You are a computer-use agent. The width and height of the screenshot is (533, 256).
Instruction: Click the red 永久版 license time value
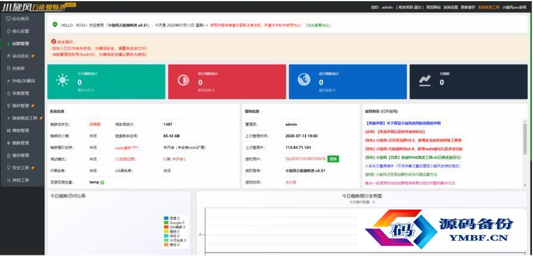pos(291,182)
